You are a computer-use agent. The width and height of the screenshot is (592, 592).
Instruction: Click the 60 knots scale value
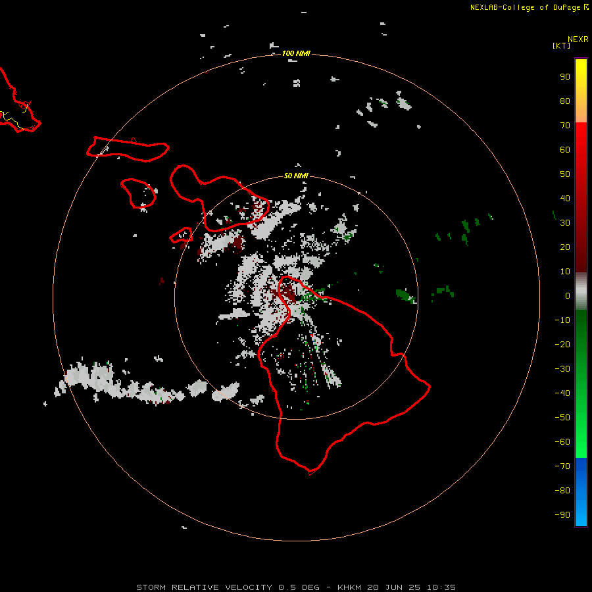click(565, 149)
